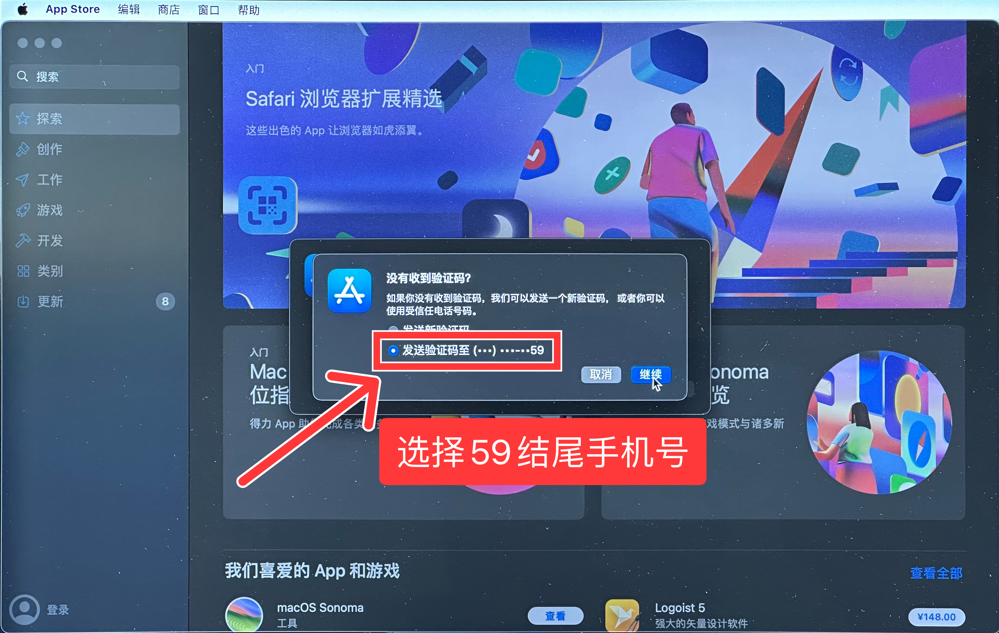This screenshot has height=633, width=999.
Task: Click the account avatar icon at bottom left
Action: pos(25,610)
